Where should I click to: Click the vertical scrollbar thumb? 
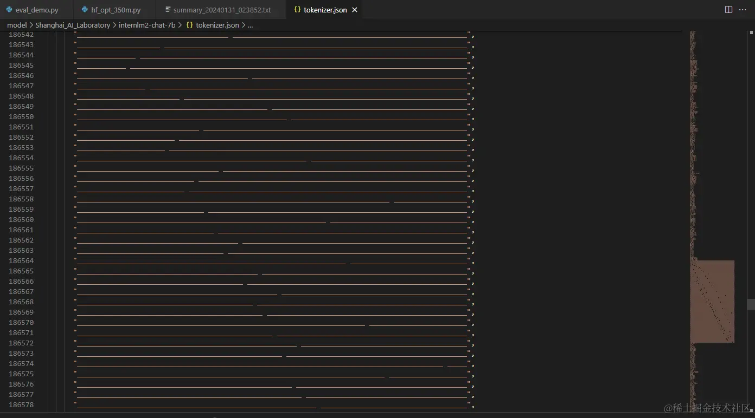click(x=751, y=304)
